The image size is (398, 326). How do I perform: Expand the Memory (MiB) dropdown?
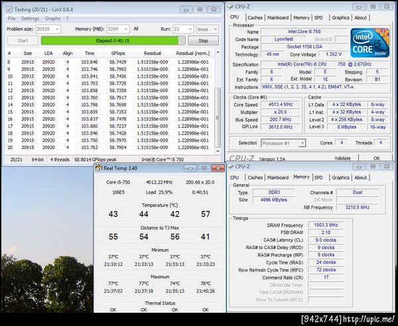tap(126, 29)
